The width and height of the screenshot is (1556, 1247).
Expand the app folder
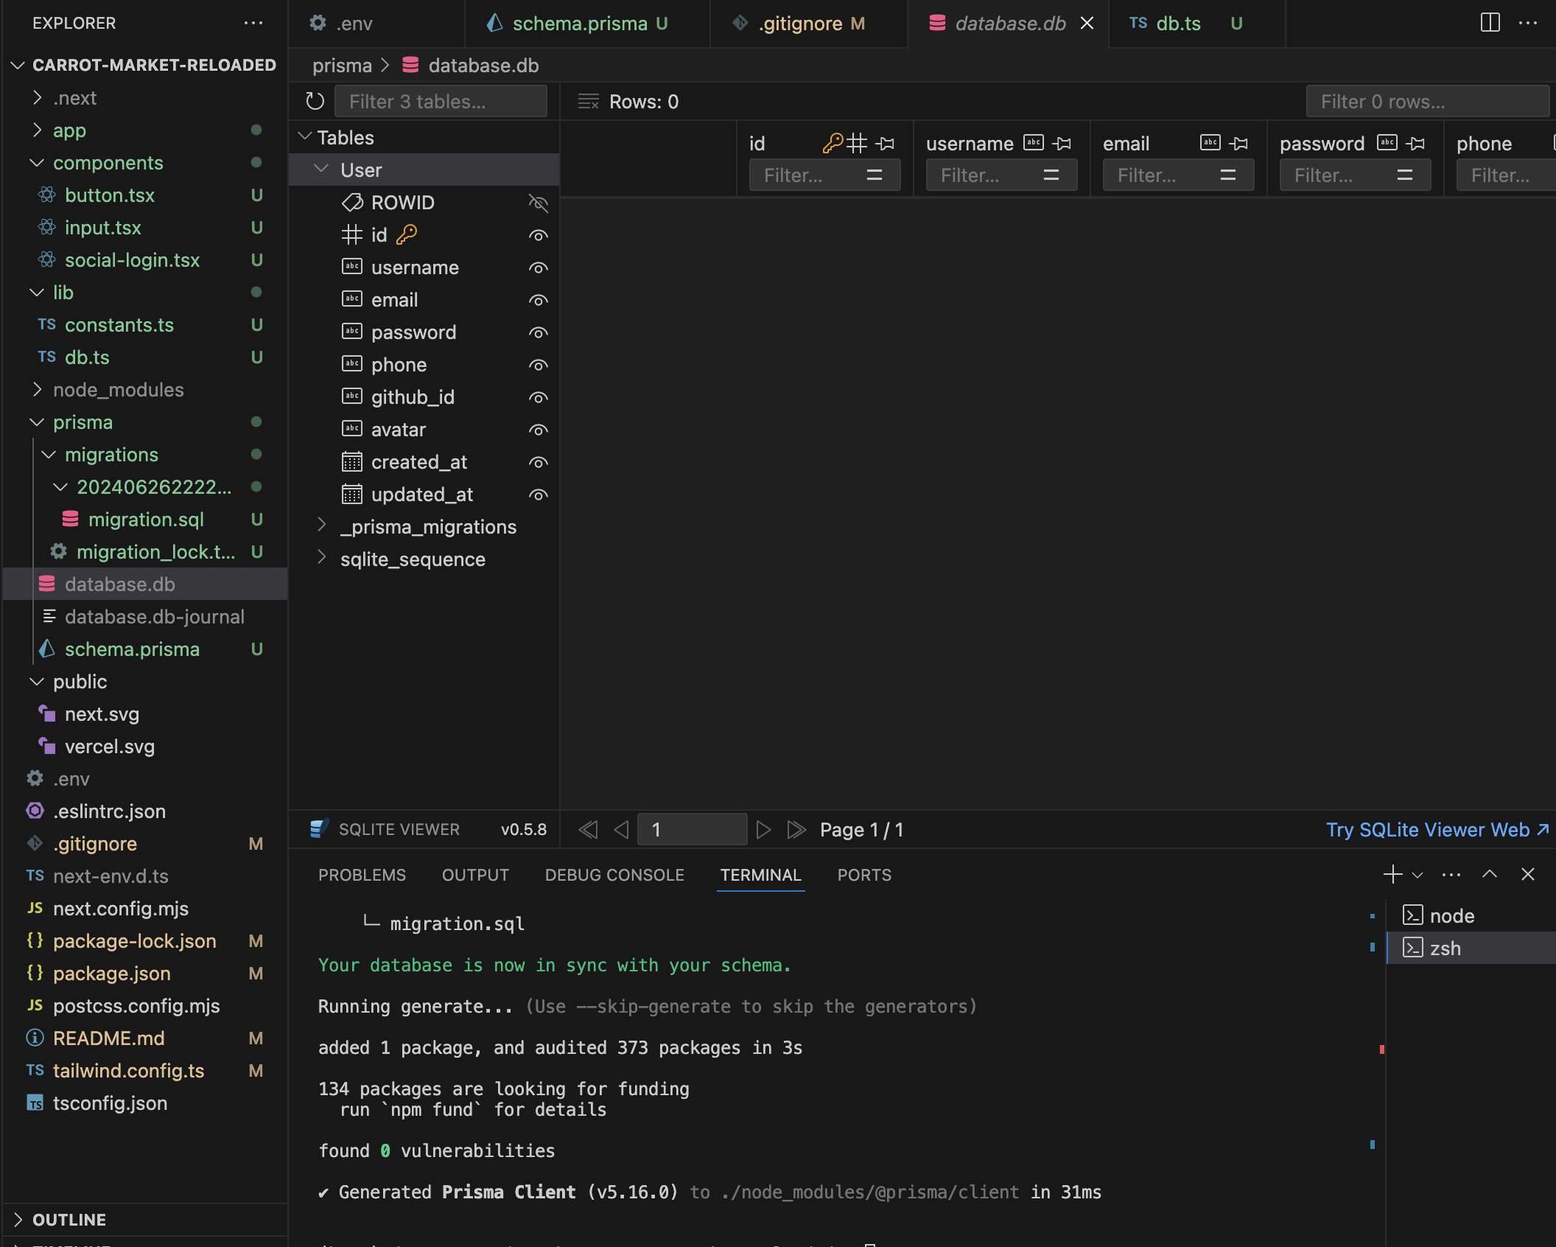pyautogui.click(x=37, y=130)
